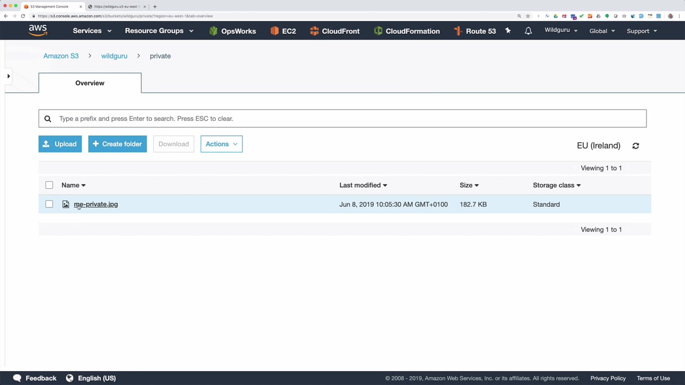Image resolution: width=685 pixels, height=385 pixels.
Task: Click the '182.7 KB' size value
Action: (x=473, y=204)
